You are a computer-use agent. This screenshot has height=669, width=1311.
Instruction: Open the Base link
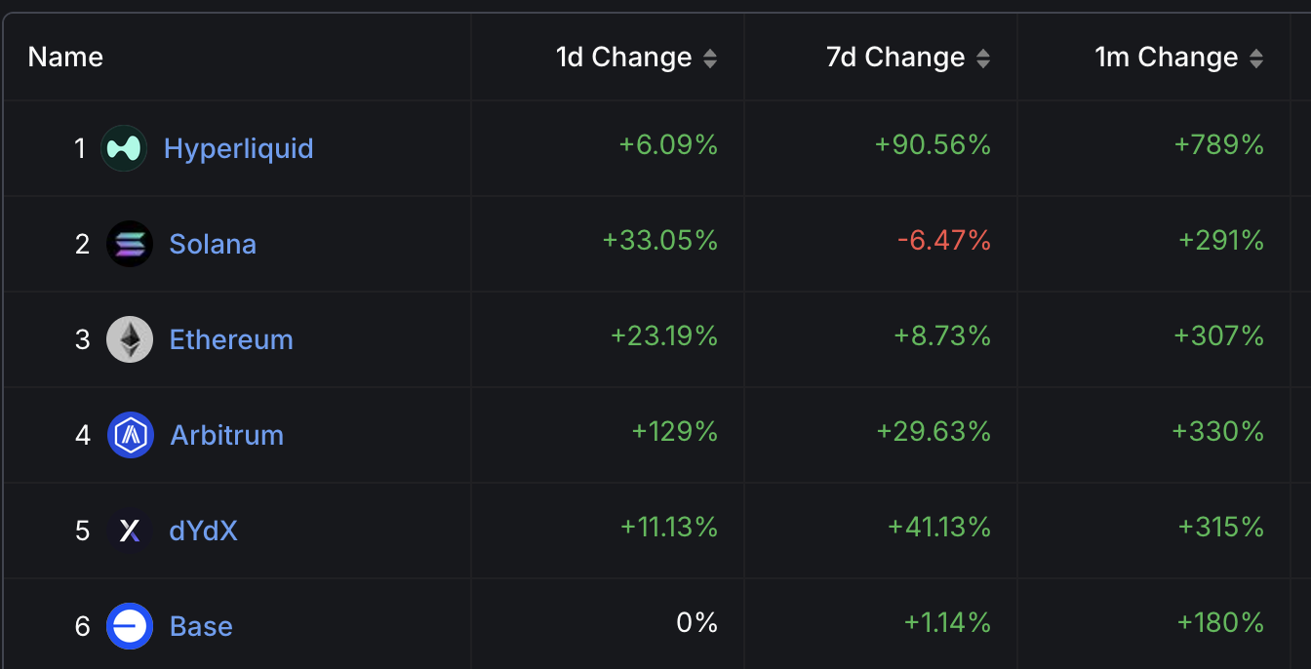(x=200, y=626)
